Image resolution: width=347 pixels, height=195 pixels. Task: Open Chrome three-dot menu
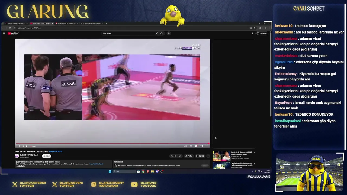click(x=269, y=28)
